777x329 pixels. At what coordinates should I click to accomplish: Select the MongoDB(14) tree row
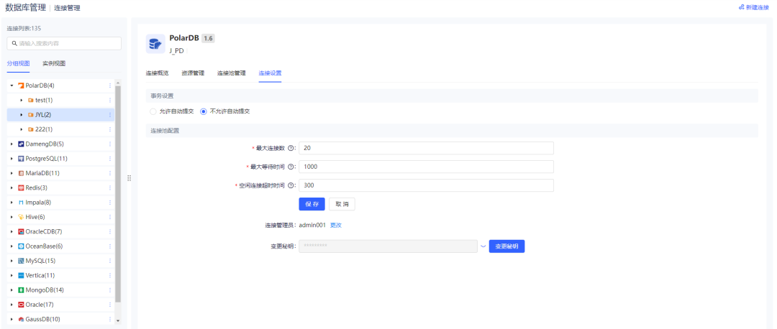60,290
